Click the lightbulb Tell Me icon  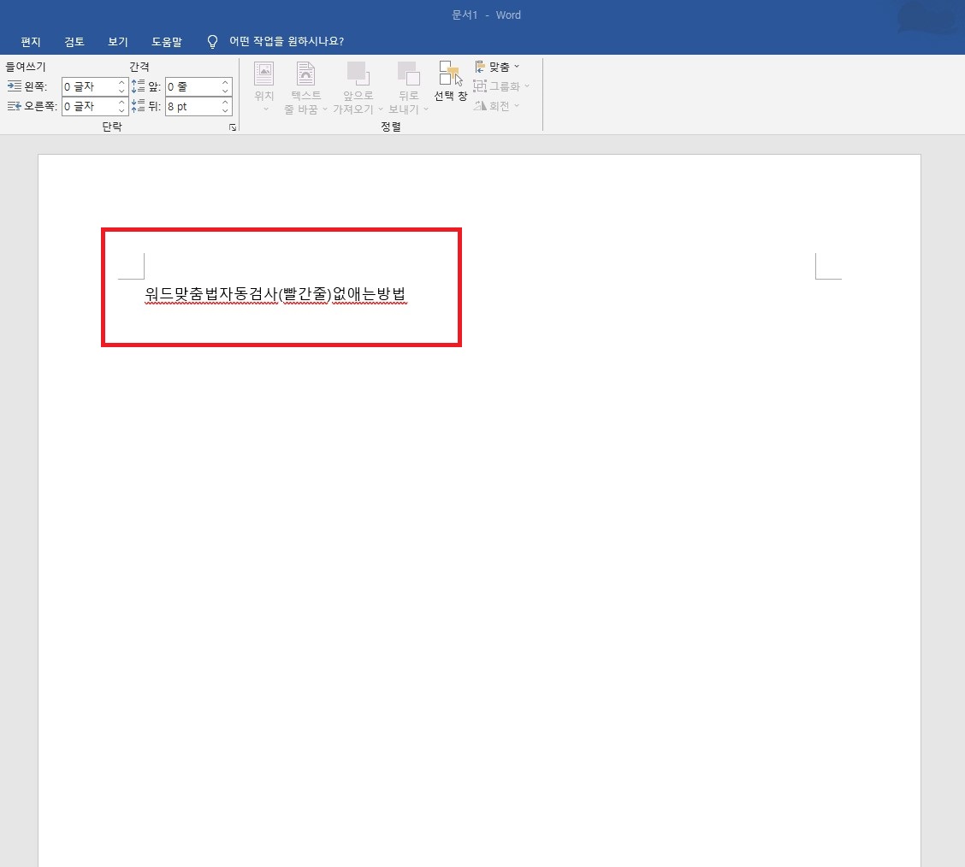[212, 42]
